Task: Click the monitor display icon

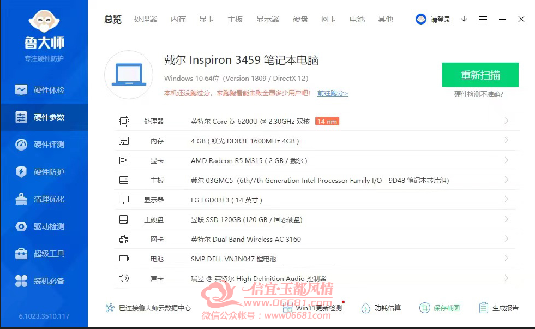Action: (124, 200)
